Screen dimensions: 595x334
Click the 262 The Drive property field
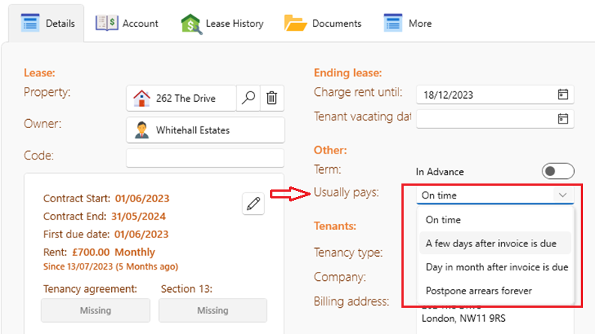181,98
